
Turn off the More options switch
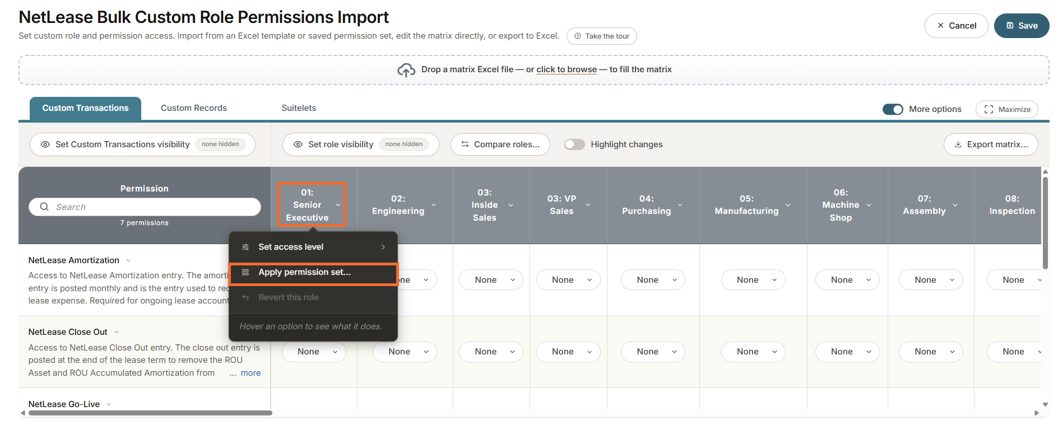(x=893, y=109)
